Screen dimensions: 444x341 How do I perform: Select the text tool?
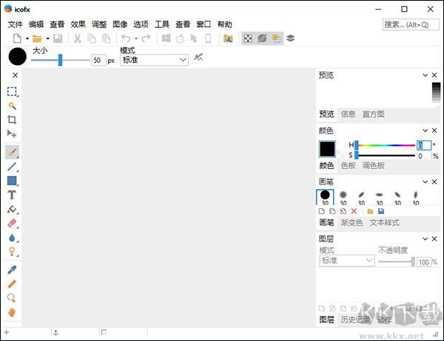(x=12, y=195)
